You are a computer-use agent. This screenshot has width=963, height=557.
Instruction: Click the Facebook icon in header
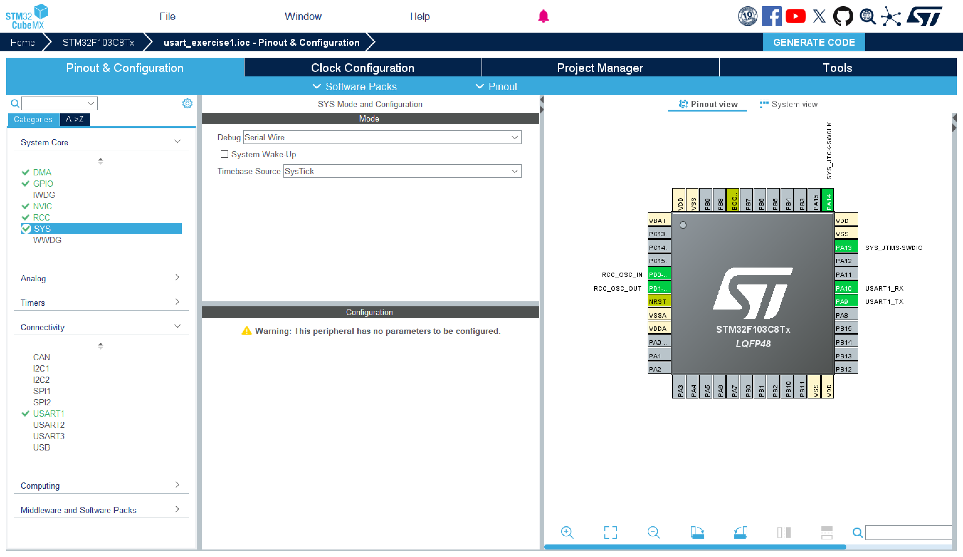(x=771, y=16)
